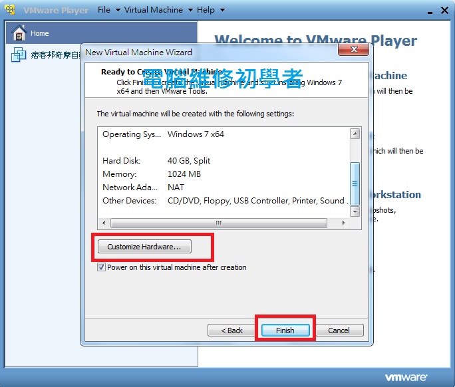455x387 pixels.
Task: Click the vertical scrollbar thumb in settings
Action: click(355, 184)
